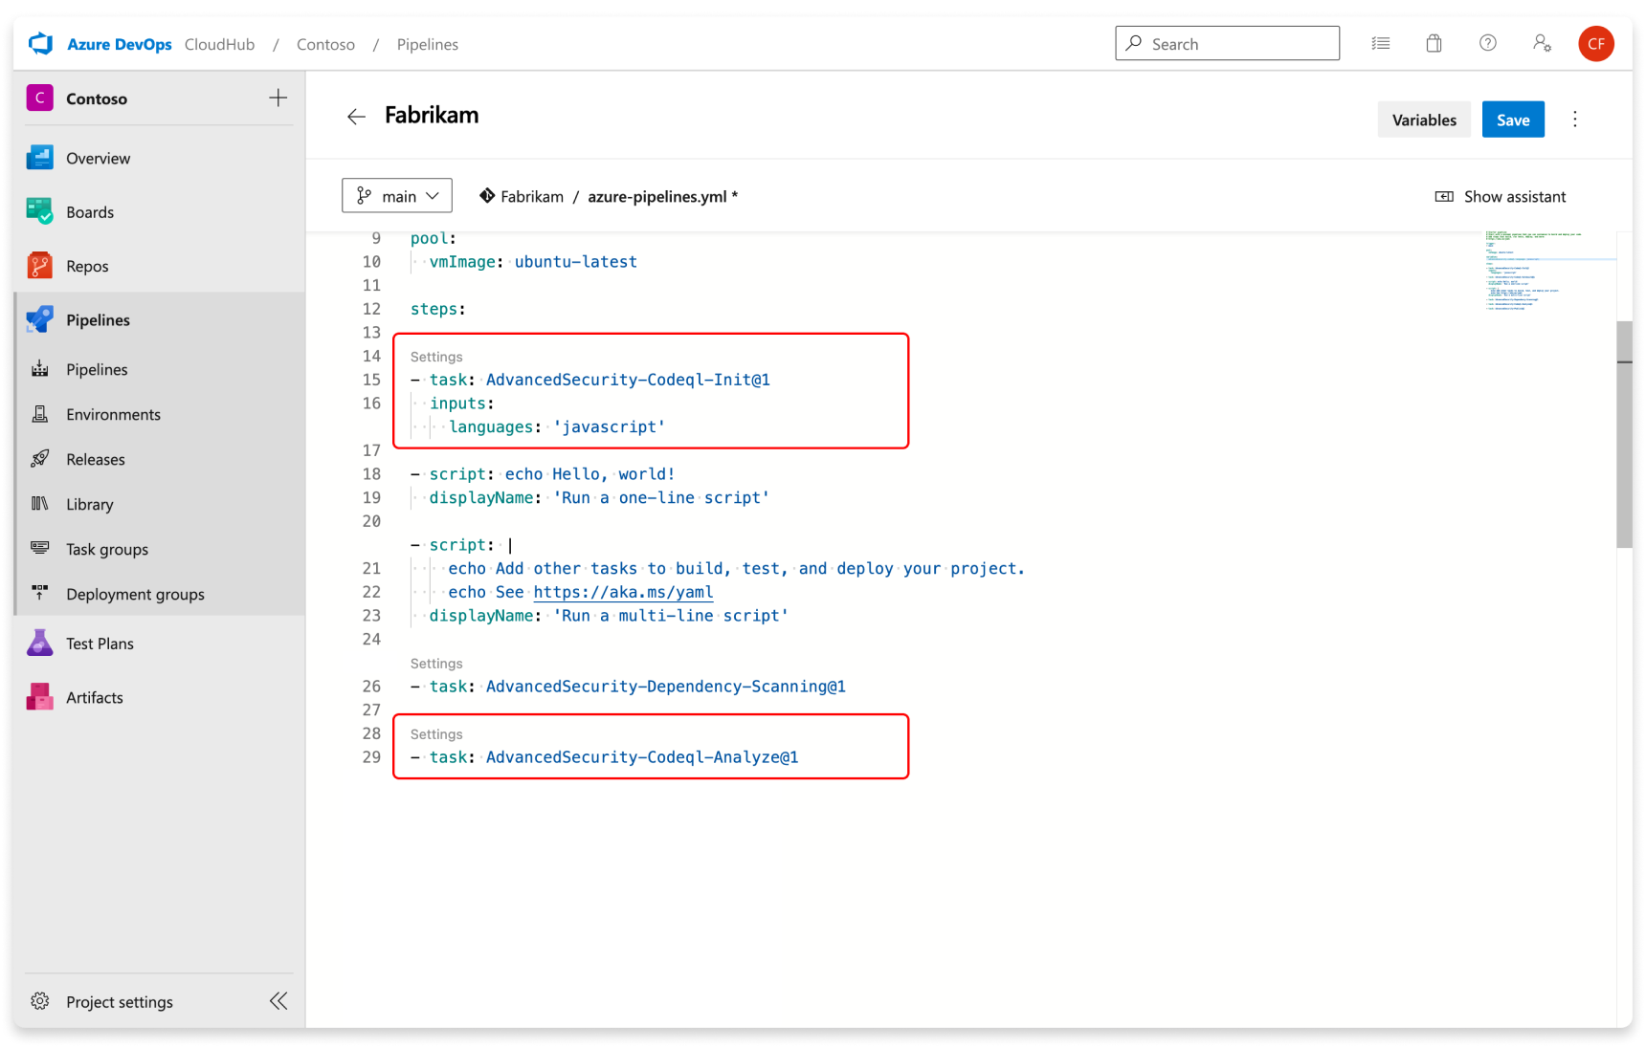The height and width of the screenshot is (1048, 1646).
Task: Toggle the Show assistant panel
Action: [x=1501, y=196]
